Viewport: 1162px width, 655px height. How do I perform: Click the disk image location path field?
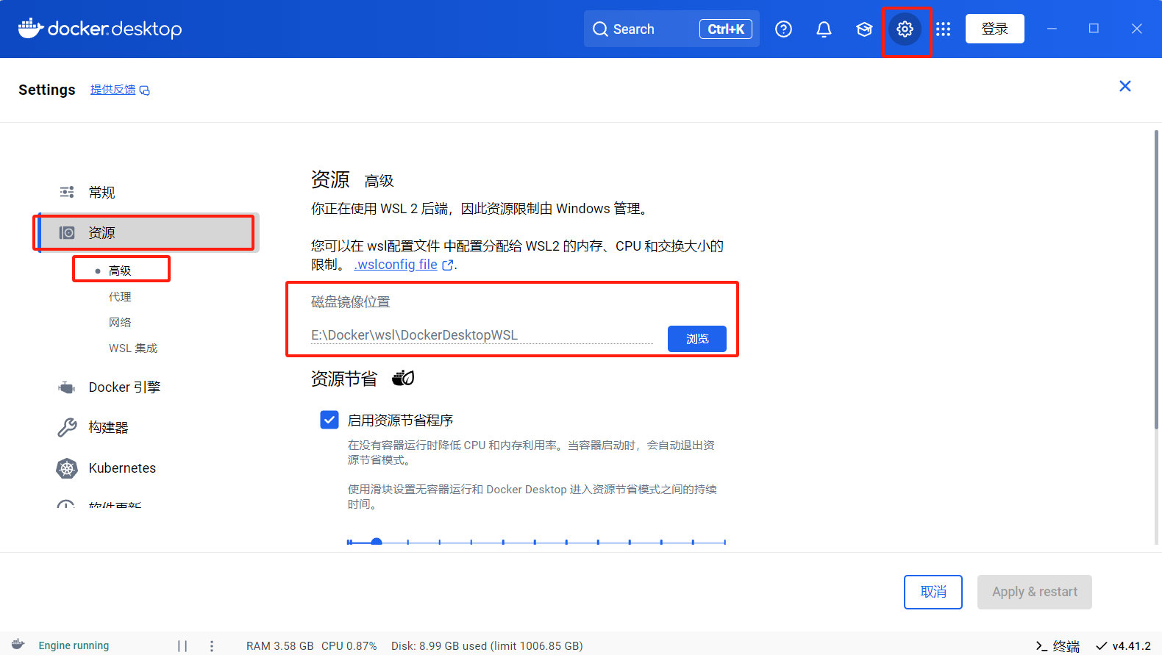click(x=482, y=335)
